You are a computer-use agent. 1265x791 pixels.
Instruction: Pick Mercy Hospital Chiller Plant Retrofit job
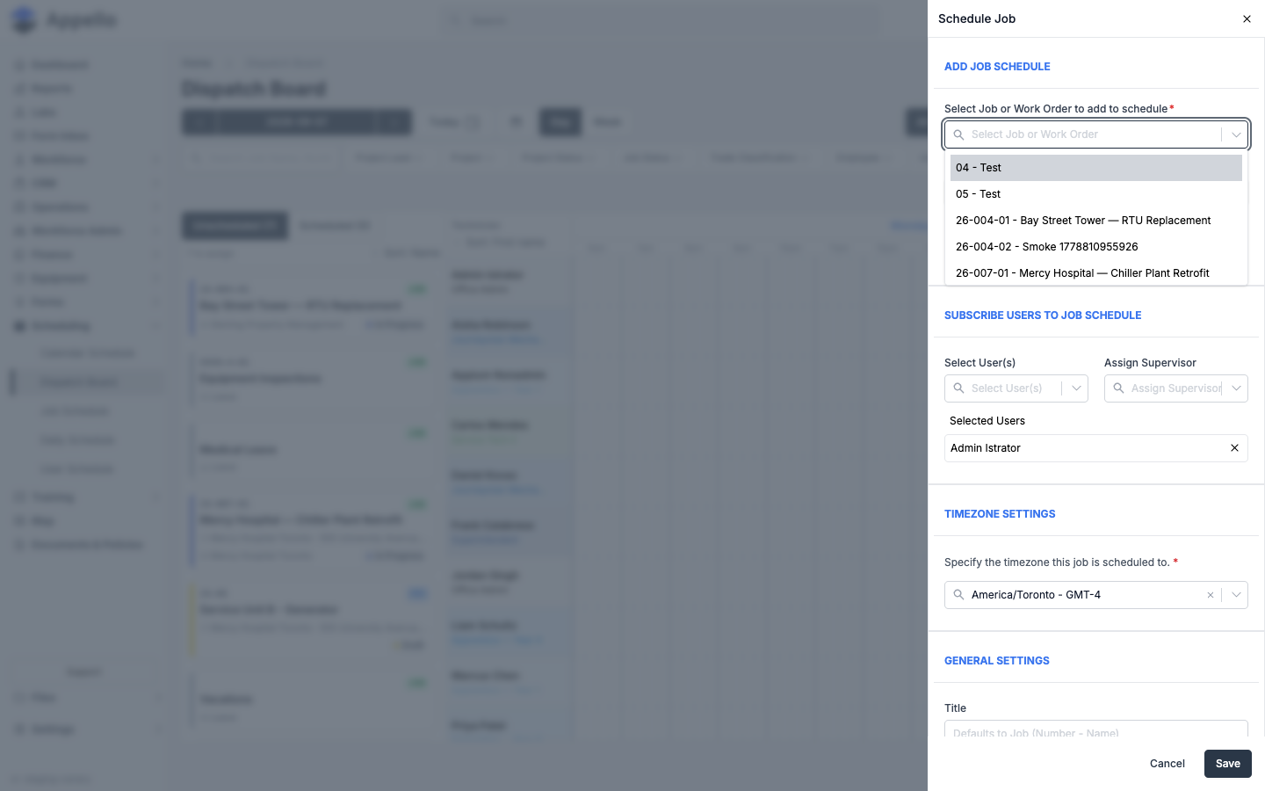pos(1096,273)
